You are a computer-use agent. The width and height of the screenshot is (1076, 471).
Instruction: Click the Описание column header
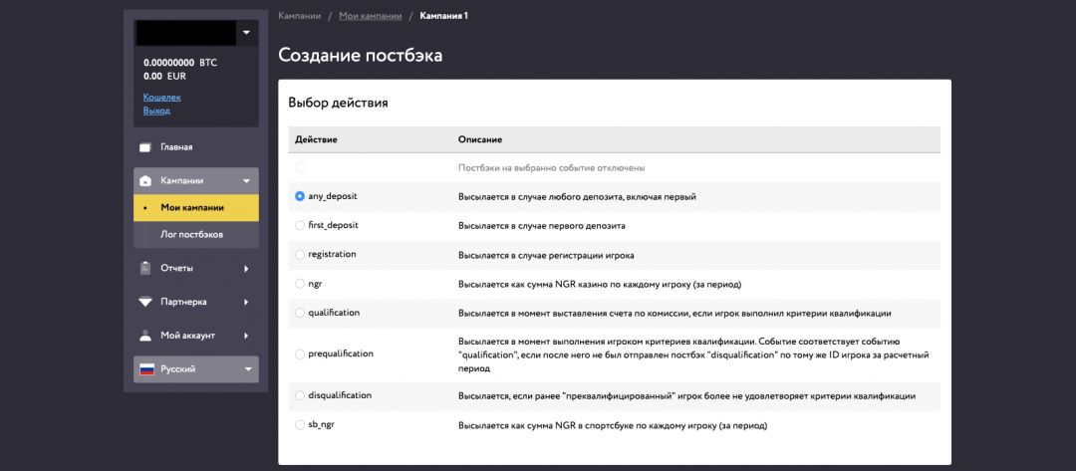pyautogui.click(x=480, y=139)
